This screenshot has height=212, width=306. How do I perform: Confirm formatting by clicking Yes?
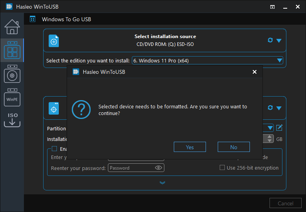click(190, 147)
